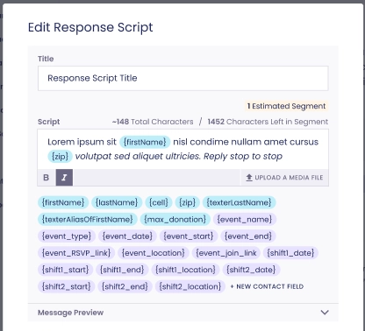Click the Message Preview label

tap(70, 313)
